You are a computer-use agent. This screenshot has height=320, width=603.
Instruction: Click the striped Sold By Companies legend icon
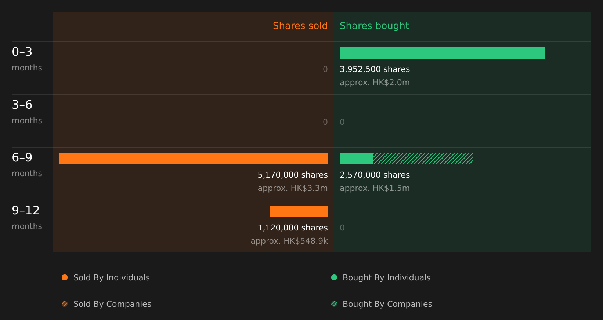coord(65,304)
